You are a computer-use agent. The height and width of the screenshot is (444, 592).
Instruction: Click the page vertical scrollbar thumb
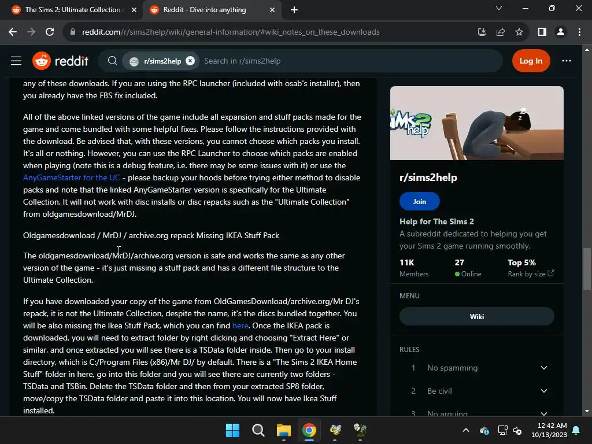(587, 268)
